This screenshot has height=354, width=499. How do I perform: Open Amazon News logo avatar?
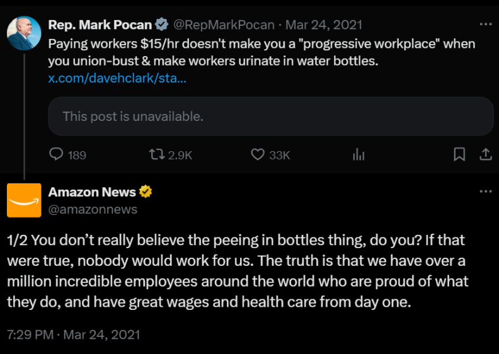tap(24, 200)
